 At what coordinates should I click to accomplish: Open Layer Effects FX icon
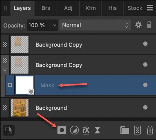click(86, 130)
